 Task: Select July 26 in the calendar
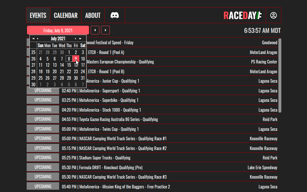click(x=47, y=78)
